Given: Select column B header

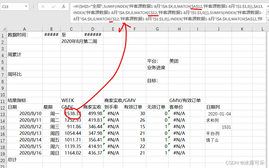Looking at the screenshot, I should click(x=51, y=29).
